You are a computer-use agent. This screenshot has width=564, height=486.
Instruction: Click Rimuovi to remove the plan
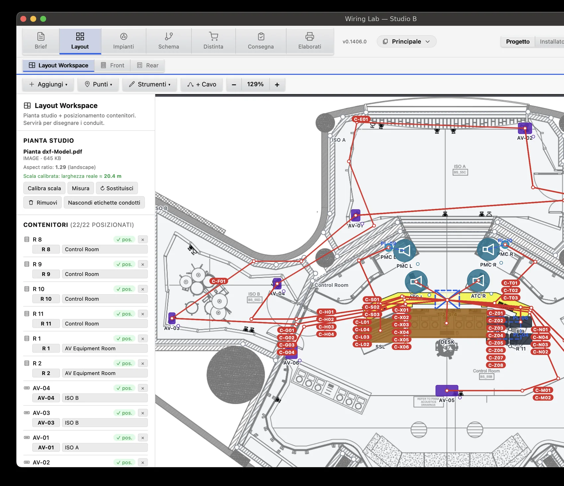pyautogui.click(x=42, y=203)
